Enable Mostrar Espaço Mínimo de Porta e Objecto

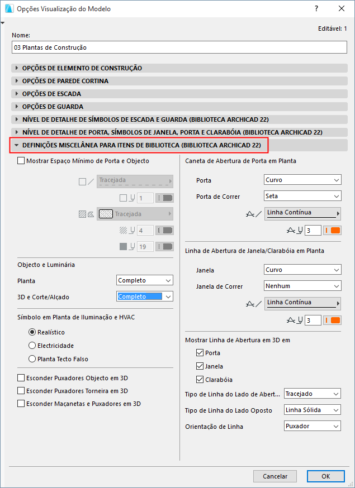pyautogui.click(x=21, y=161)
